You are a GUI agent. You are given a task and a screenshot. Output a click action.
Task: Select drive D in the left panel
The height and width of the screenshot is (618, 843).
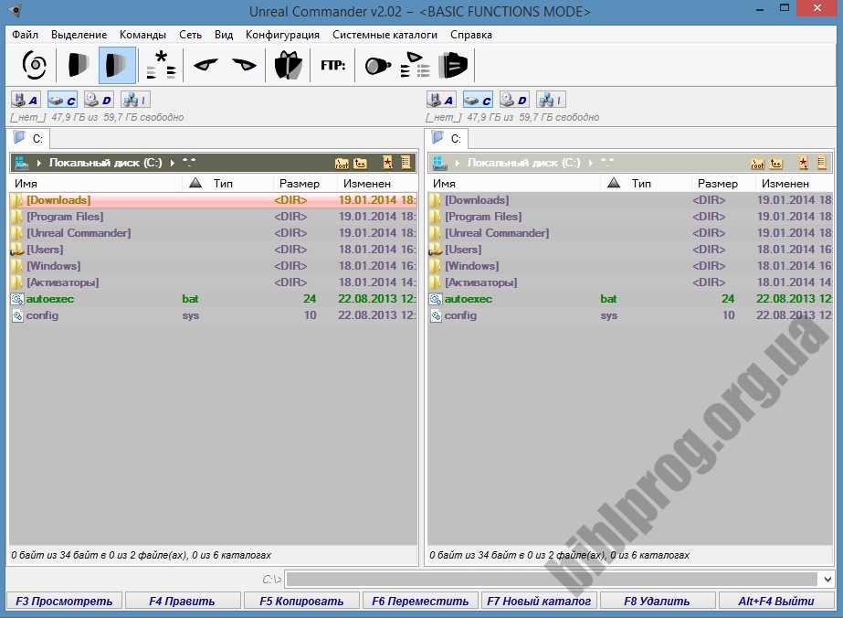click(99, 100)
